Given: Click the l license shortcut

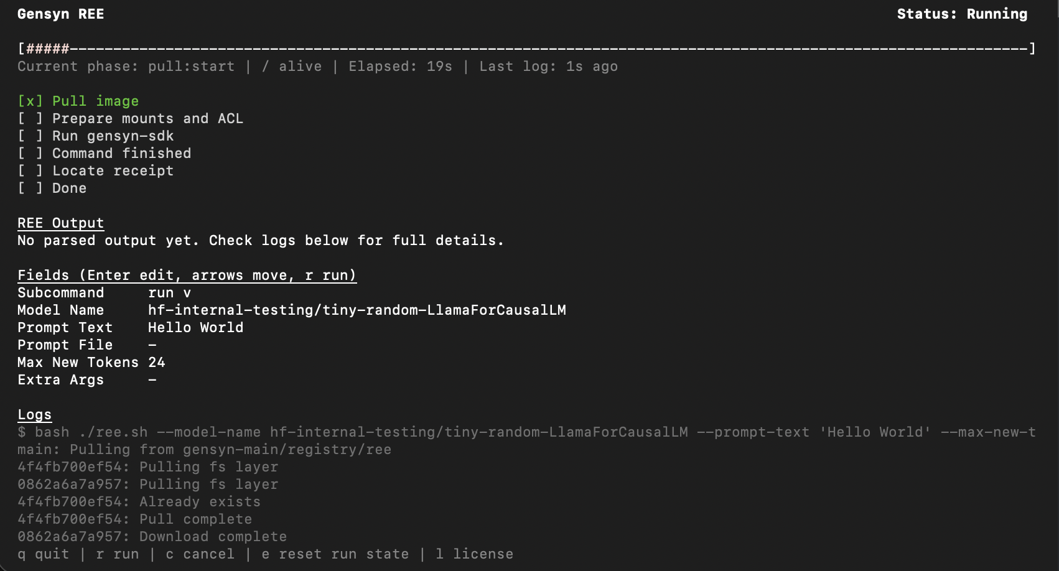Looking at the screenshot, I should pyautogui.click(x=474, y=554).
